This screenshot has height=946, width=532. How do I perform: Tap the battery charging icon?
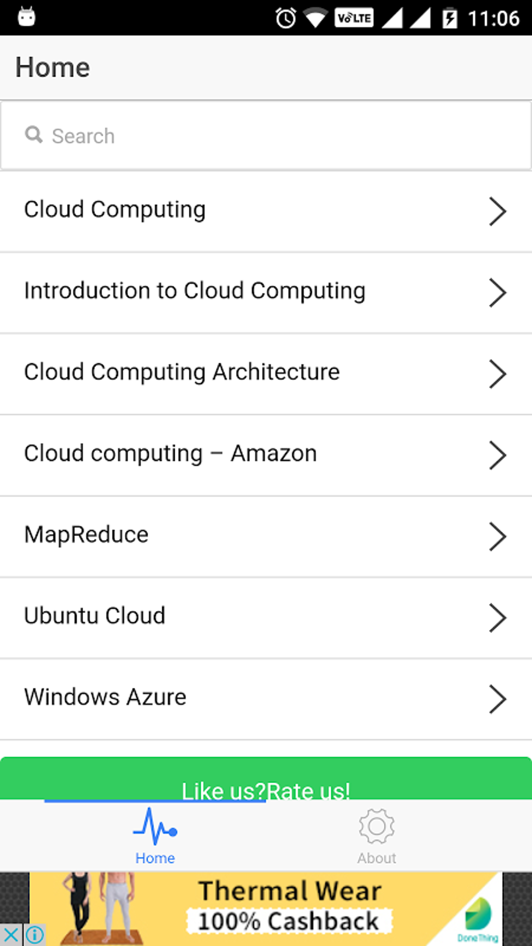tap(450, 19)
